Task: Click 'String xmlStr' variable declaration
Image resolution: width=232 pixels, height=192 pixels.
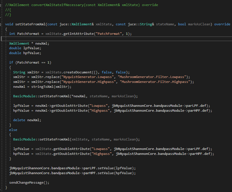Action: 26,72
